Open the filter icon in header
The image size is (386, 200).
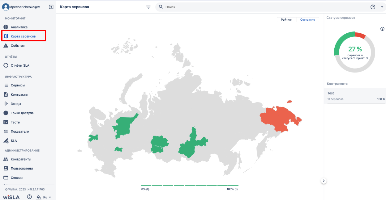pos(148,7)
